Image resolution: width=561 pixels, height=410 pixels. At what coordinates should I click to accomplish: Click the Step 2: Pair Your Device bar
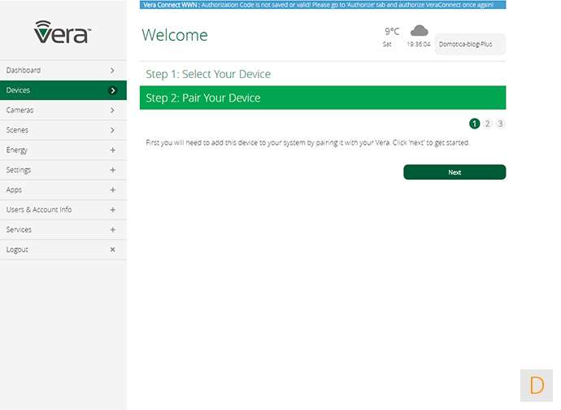(x=322, y=98)
